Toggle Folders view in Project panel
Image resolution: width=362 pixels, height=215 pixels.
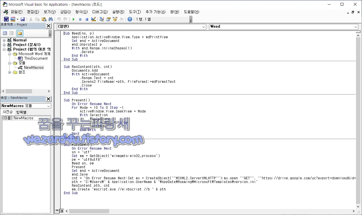pyautogui.click(x=20, y=33)
